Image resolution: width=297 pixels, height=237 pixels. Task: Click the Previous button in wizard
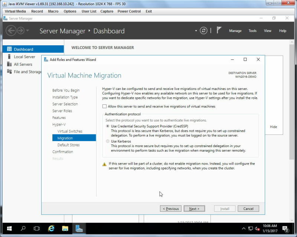[x=171, y=208]
